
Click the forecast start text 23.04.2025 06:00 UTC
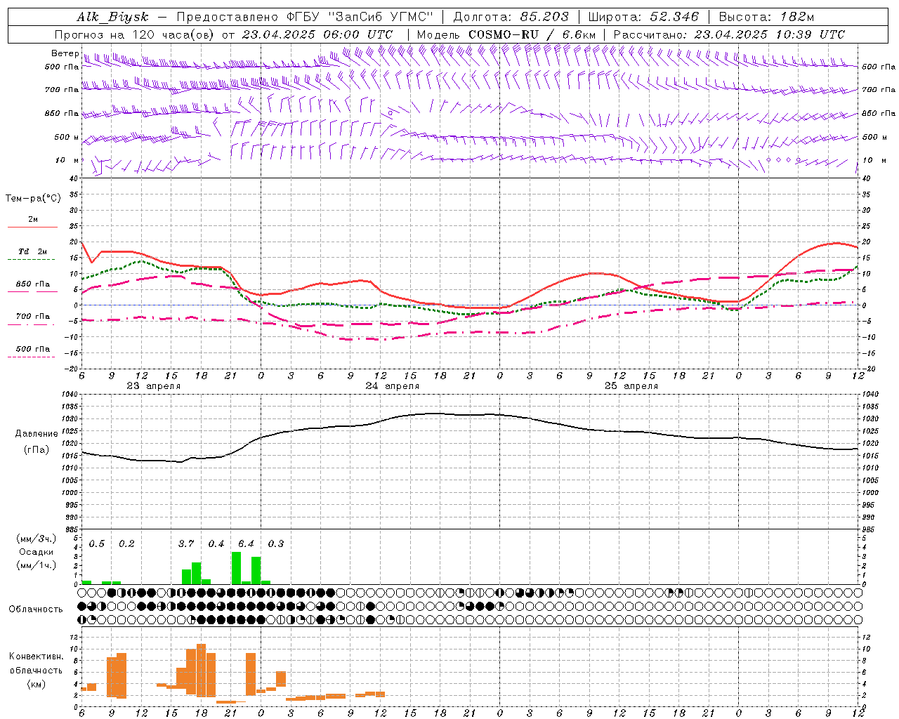click(x=317, y=34)
